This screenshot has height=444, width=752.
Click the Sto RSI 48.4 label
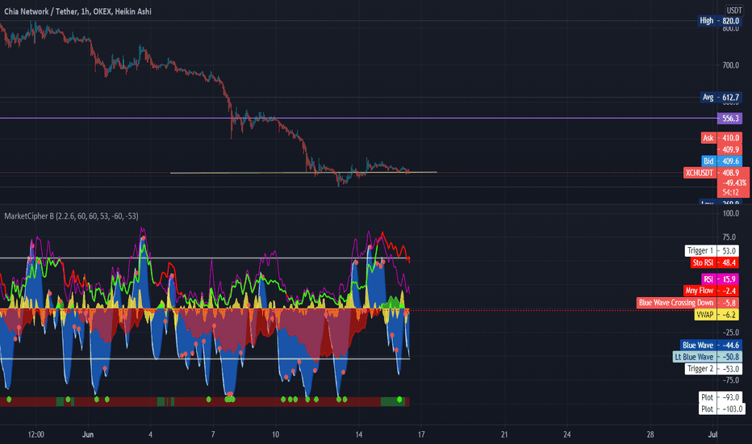715,263
